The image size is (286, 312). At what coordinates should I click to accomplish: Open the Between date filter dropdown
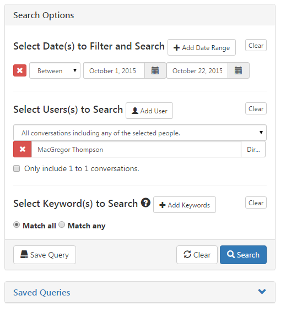(55, 70)
